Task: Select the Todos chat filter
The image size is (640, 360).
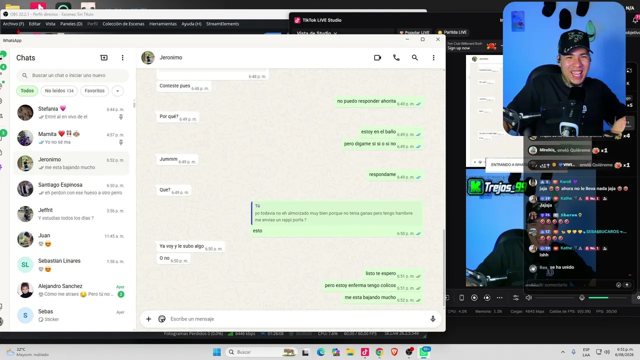Action: click(27, 91)
